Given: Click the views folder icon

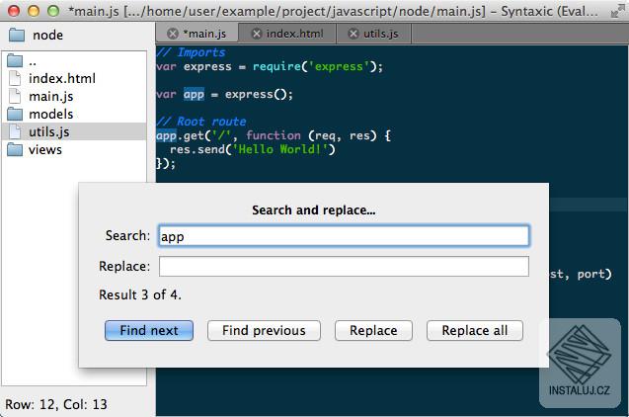Looking at the screenshot, I should tap(15, 149).
